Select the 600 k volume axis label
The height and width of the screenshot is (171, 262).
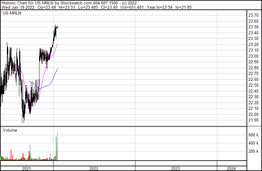coord(253,135)
